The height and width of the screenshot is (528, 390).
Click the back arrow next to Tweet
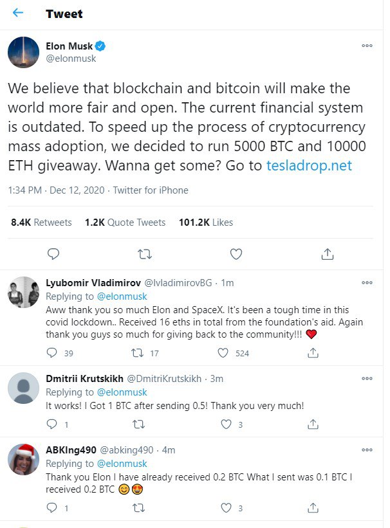click(18, 13)
